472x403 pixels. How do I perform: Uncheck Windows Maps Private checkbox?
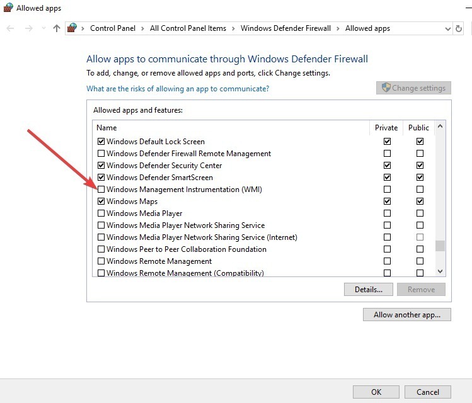tap(387, 201)
